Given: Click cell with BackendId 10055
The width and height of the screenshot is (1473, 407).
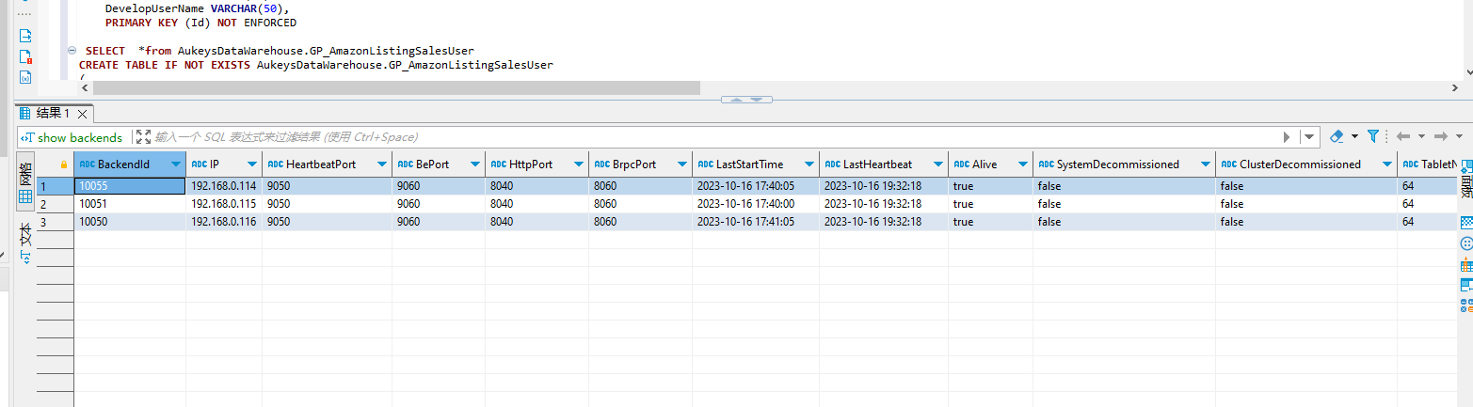Looking at the screenshot, I should pos(130,186).
